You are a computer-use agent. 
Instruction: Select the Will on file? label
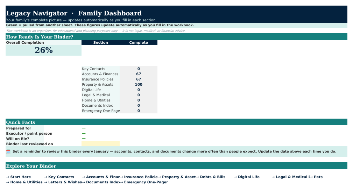(17, 139)
